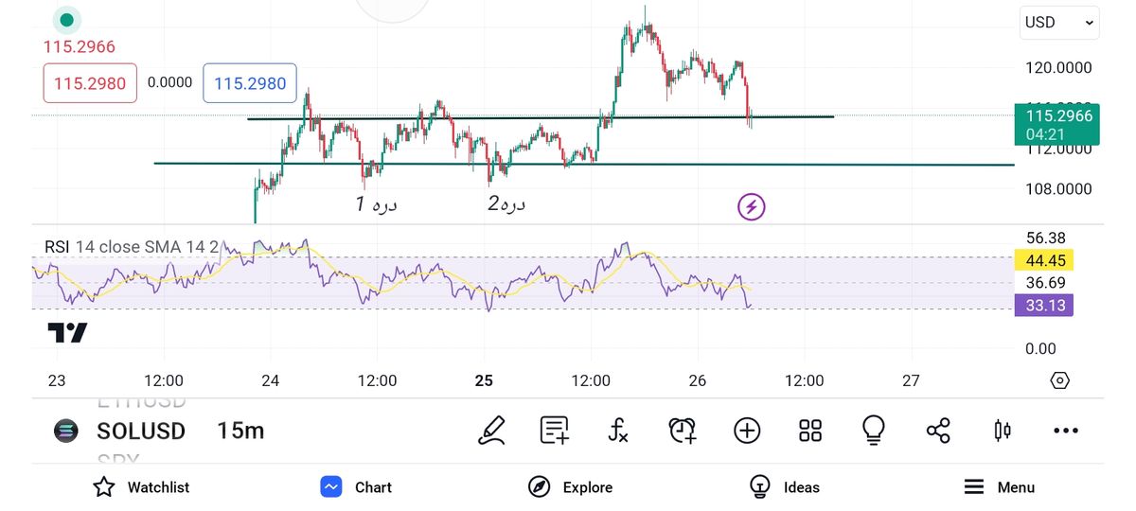Tap the red sell price 115.2980 button

point(90,83)
